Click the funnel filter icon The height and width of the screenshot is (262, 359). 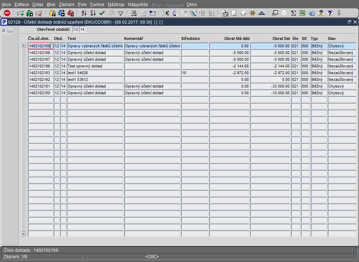click(120, 13)
